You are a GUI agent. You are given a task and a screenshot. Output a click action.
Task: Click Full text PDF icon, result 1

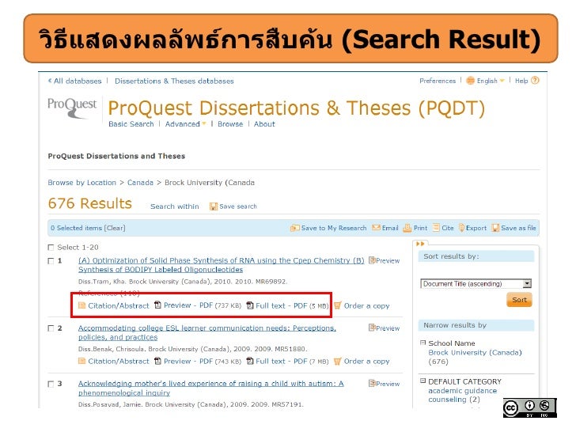point(250,305)
